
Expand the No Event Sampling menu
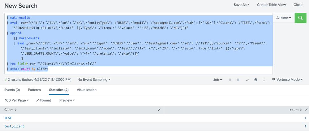tap(94, 80)
